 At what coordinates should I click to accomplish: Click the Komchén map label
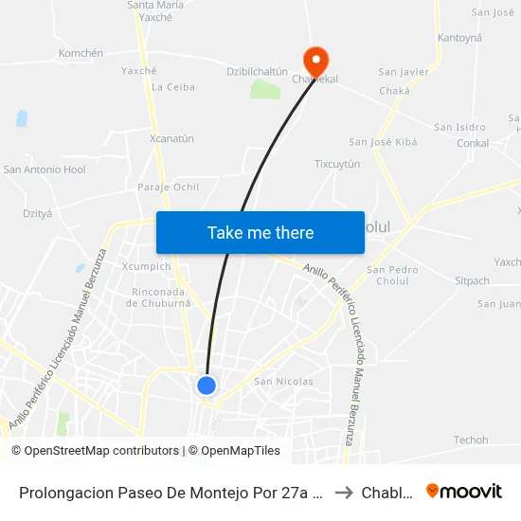pyautogui.click(x=81, y=53)
